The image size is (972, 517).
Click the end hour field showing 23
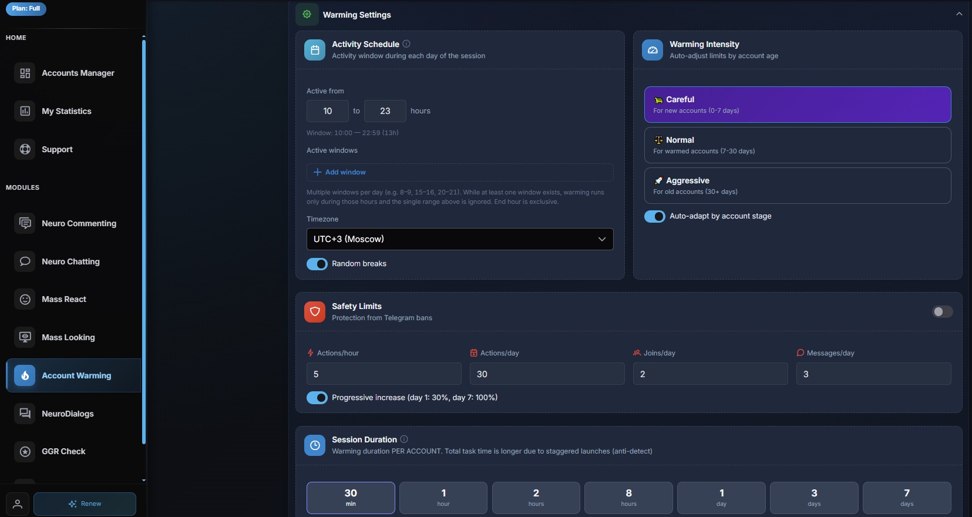point(385,111)
